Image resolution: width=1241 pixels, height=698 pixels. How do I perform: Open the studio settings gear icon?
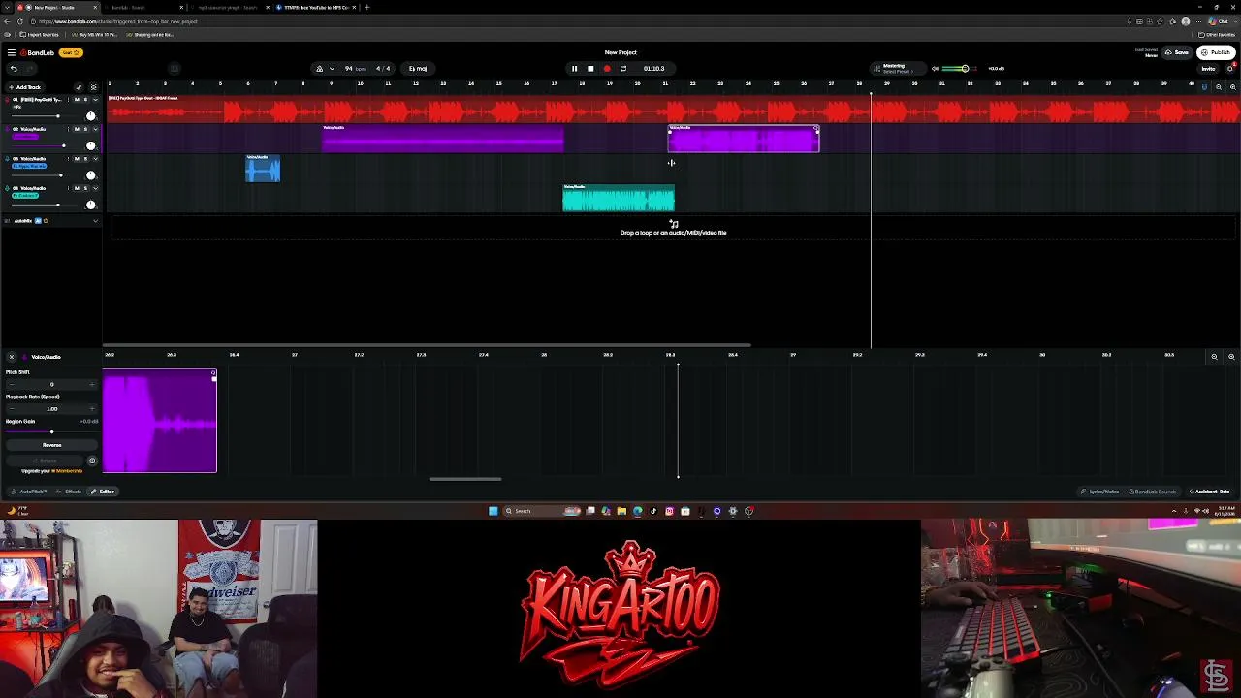click(1231, 69)
